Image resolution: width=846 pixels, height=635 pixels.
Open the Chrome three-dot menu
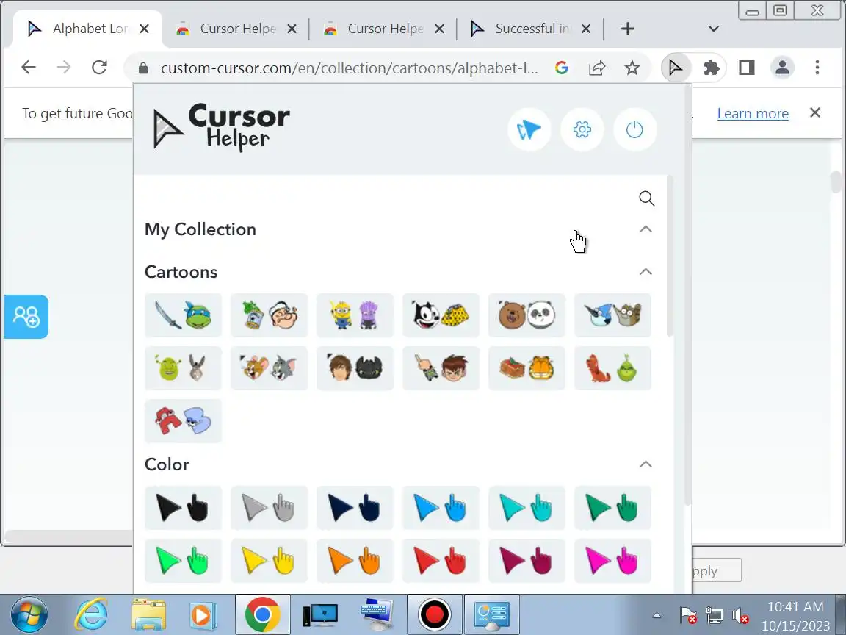[817, 68]
